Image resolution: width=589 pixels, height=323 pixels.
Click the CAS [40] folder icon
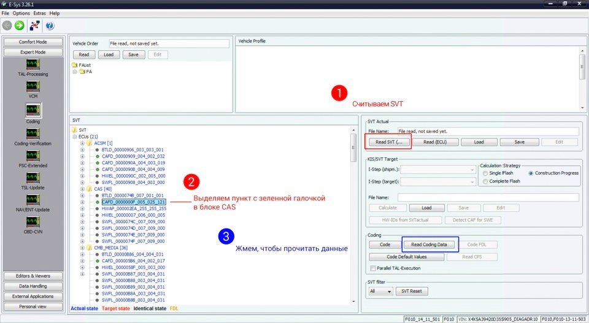(x=90, y=189)
